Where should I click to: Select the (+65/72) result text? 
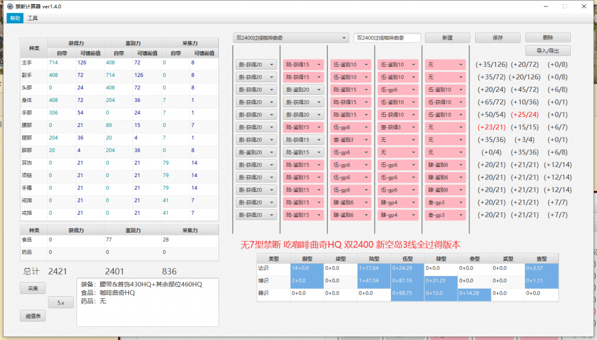coord(491,103)
